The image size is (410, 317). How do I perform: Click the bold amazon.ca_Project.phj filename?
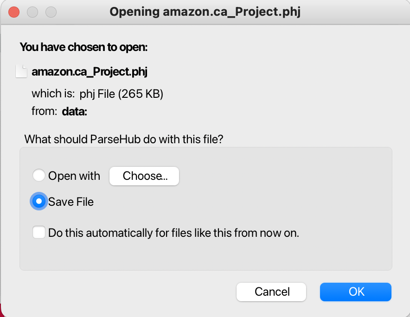click(x=90, y=72)
